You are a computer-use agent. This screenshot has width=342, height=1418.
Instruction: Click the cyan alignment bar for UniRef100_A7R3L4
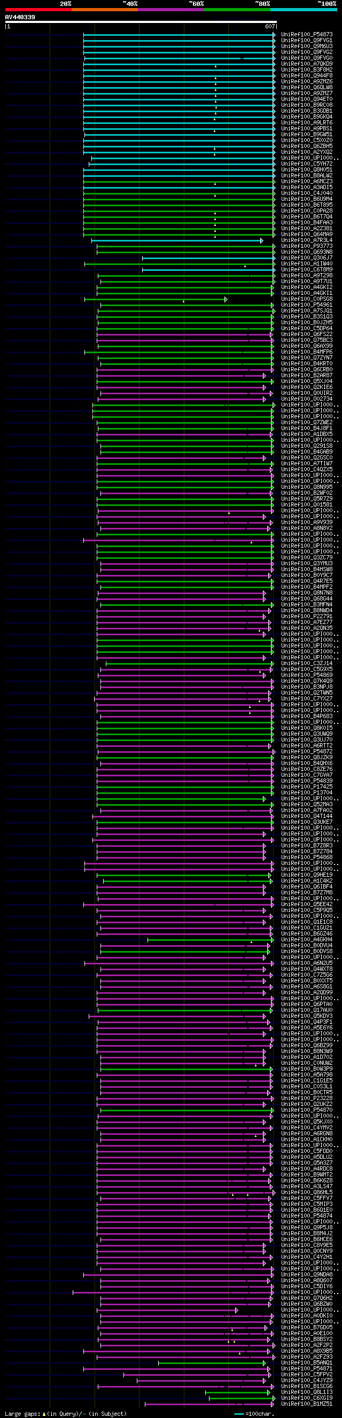click(177, 240)
